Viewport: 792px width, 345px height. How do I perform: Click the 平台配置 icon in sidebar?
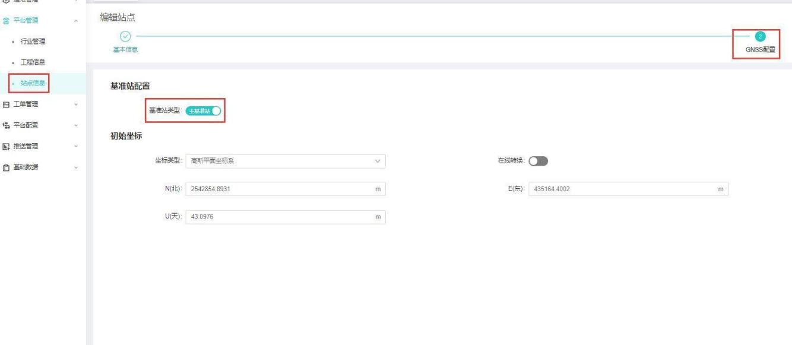click(6, 125)
